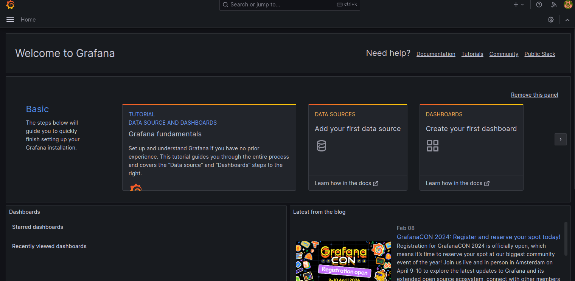Click the Home breadcrumb
The width and height of the screenshot is (575, 281).
pos(28,20)
